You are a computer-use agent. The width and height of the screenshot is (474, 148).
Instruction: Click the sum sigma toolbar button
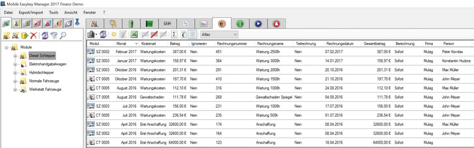tap(174, 35)
